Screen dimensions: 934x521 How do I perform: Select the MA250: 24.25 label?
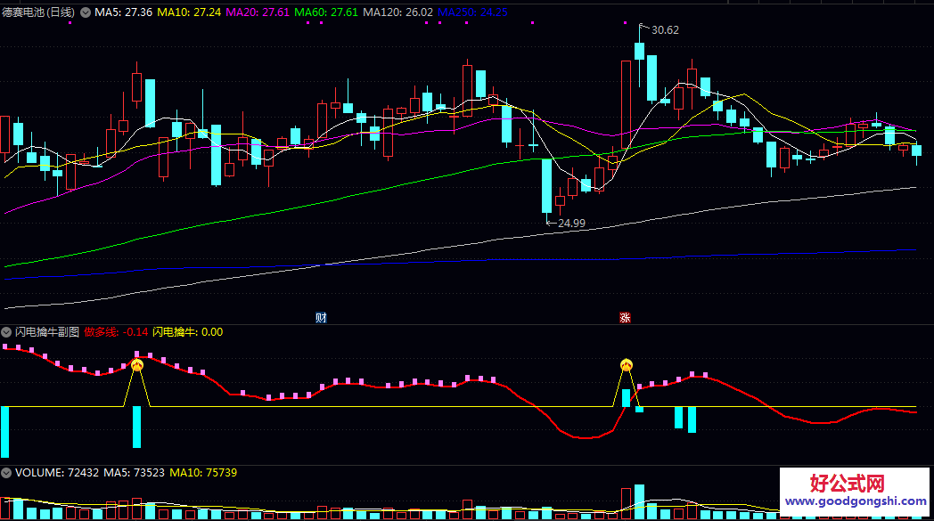coord(472,12)
